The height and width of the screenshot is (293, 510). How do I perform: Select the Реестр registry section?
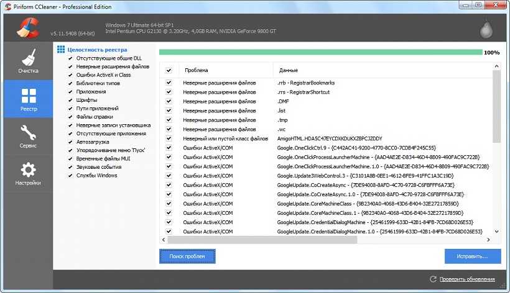27,99
